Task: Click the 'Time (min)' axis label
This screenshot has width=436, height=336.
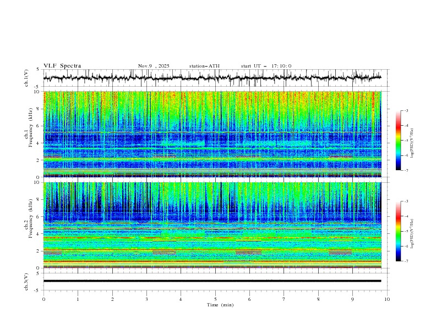Action: click(x=220, y=305)
